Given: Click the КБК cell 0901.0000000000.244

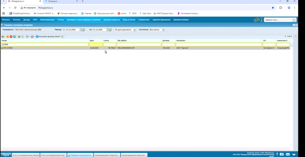Looking at the screenshot, I should 139,48.
